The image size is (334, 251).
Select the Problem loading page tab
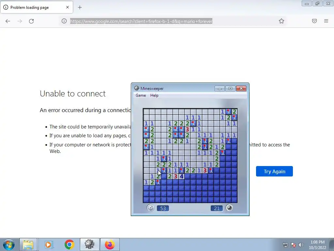37,7
